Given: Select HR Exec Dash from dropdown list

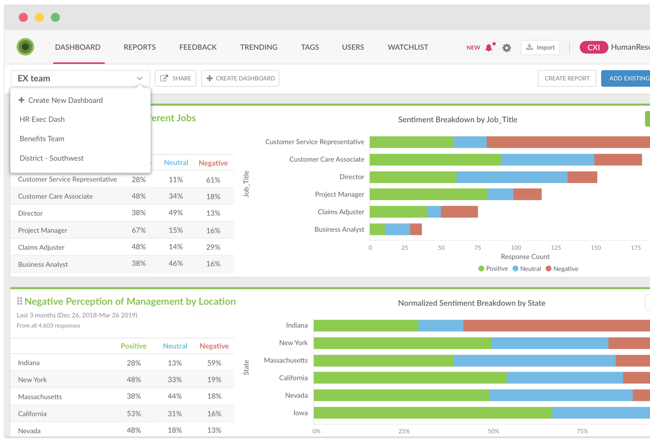Looking at the screenshot, I should coord(42,119).
